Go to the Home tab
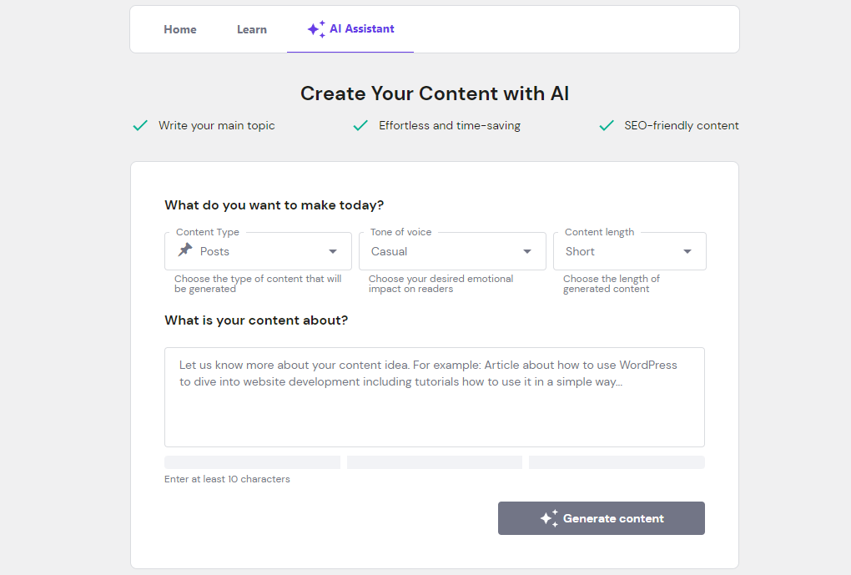 180,29
